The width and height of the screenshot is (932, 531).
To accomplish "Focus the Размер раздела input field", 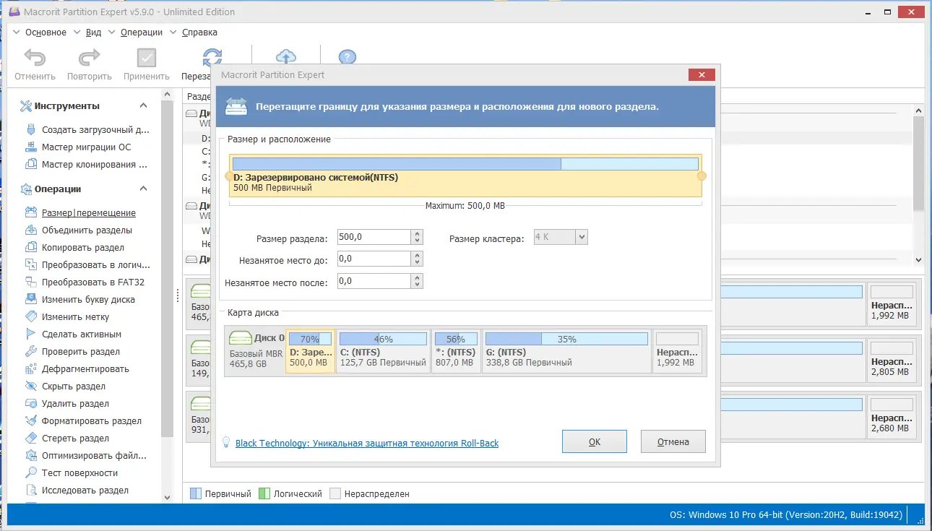I will click(373, 238).
